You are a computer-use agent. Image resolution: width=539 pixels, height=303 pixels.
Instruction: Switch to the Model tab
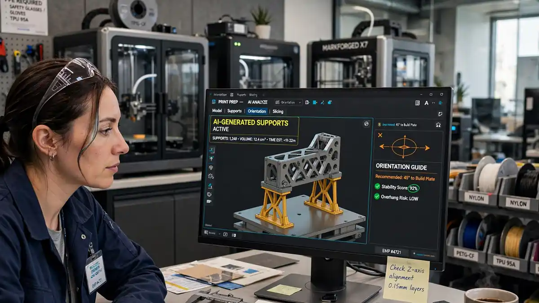(217, 110)
